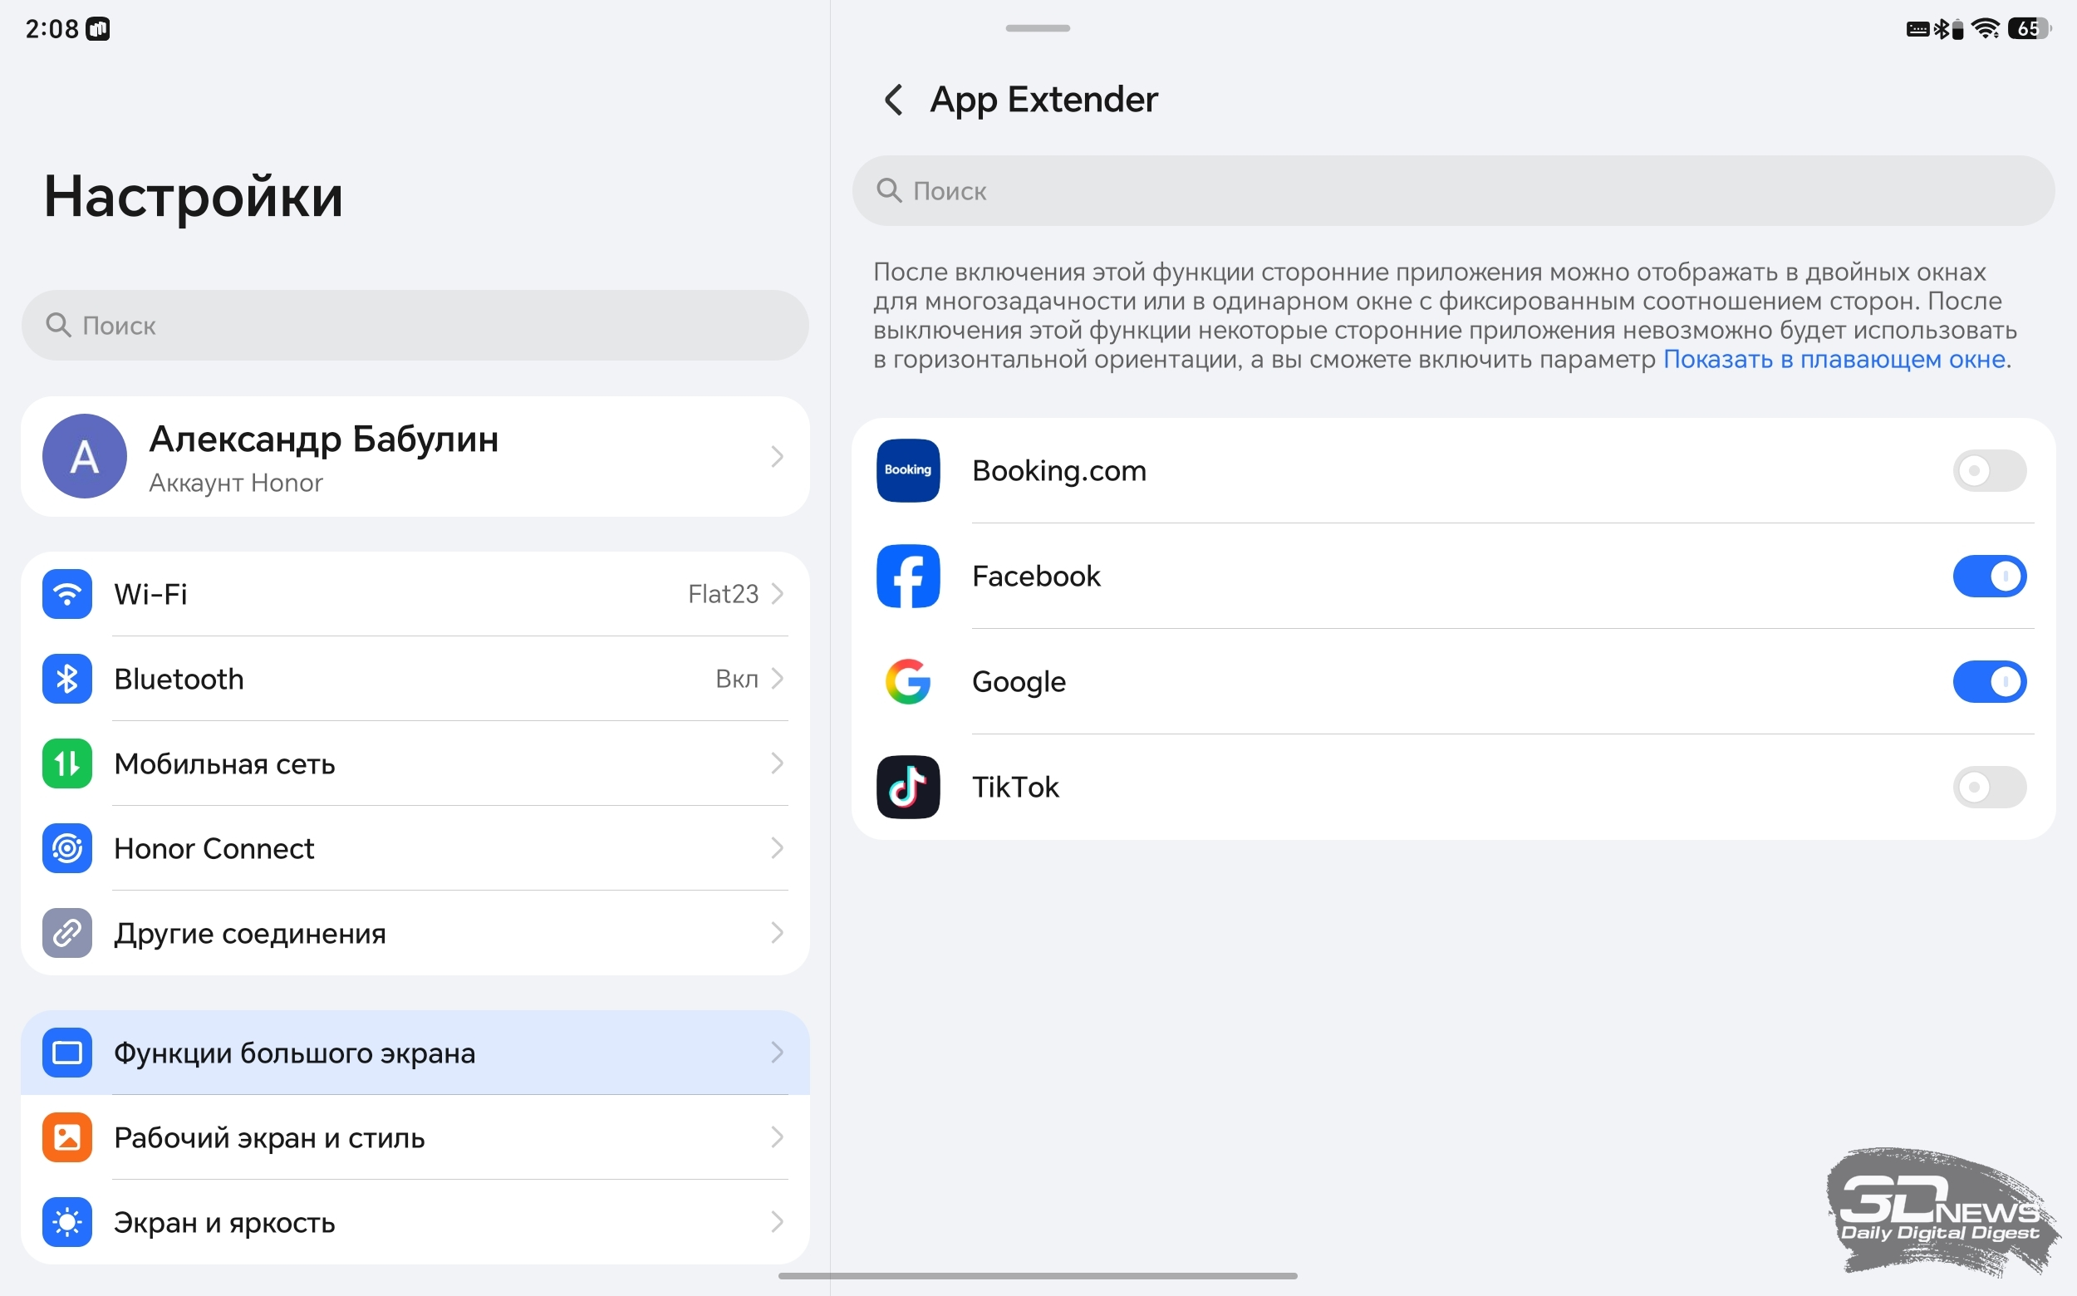Tap the chevron on Мобильная сеть row
Screen dimensions: 2077x1296
777,763
